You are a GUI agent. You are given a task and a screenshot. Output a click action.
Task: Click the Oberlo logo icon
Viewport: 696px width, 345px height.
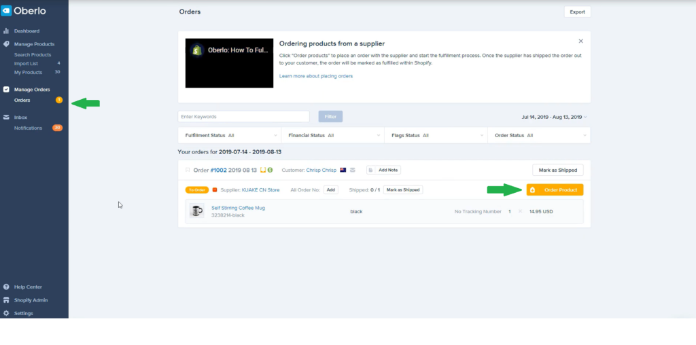coord(6,11)
